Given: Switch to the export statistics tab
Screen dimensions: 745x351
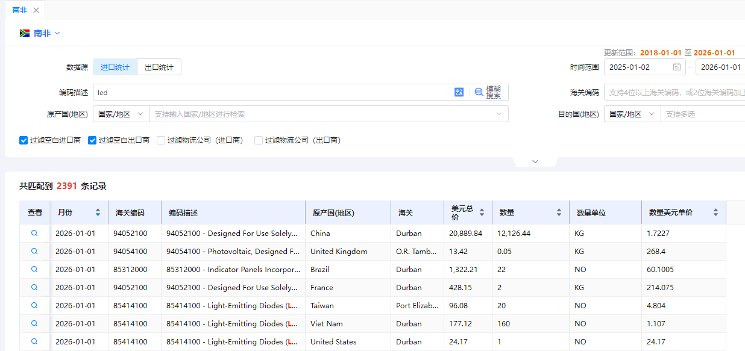Looking at the screenshot, I should tap(159, 67).
